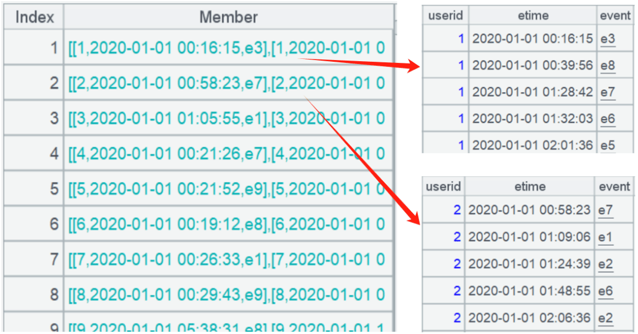This screenshot has height=334, width=638.
Task: Click the Index column header
Action: pos(34,17)
